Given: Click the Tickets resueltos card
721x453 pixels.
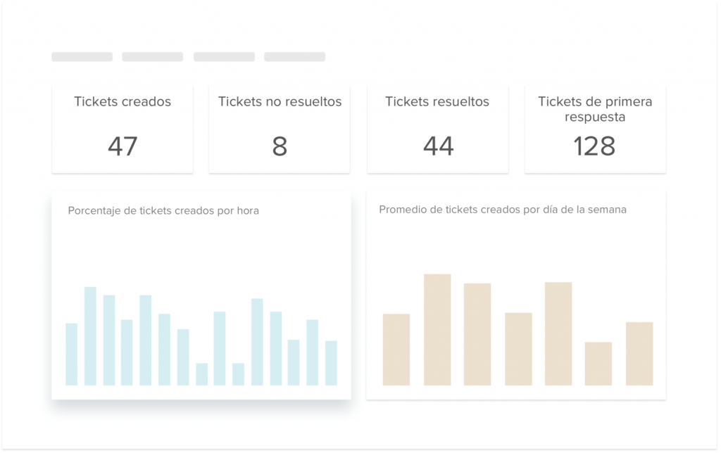Looking at the screenshot, I should [437, 128].
